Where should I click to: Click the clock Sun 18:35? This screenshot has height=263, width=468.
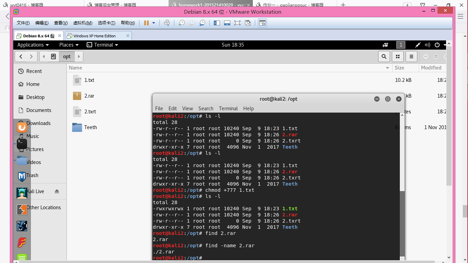[x=233, y=45]
